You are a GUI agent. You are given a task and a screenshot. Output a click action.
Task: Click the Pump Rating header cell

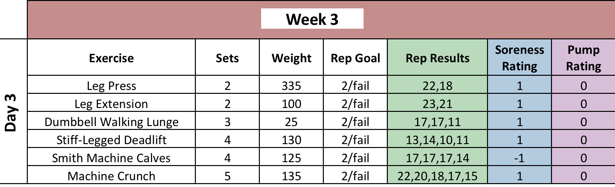point(583,58)
